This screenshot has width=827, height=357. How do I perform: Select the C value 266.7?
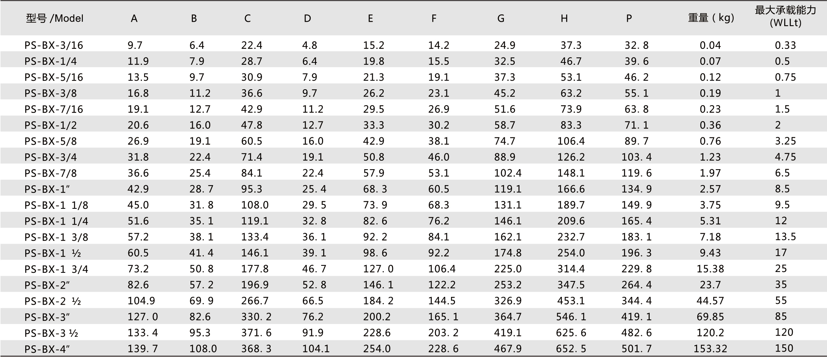click(x=255, y=301)
